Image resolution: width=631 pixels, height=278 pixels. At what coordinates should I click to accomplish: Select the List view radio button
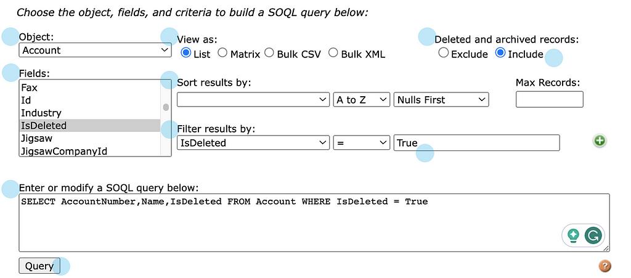pyautogui.click(x=185, y=54)
